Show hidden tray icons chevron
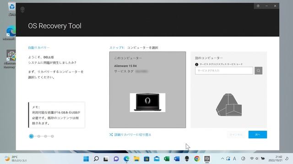Image resolution: width=293 pixels, height=164 pixels. pos(222,159)
